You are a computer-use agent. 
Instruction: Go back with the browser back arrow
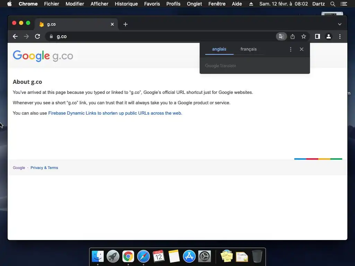click(x=15, y=36)
